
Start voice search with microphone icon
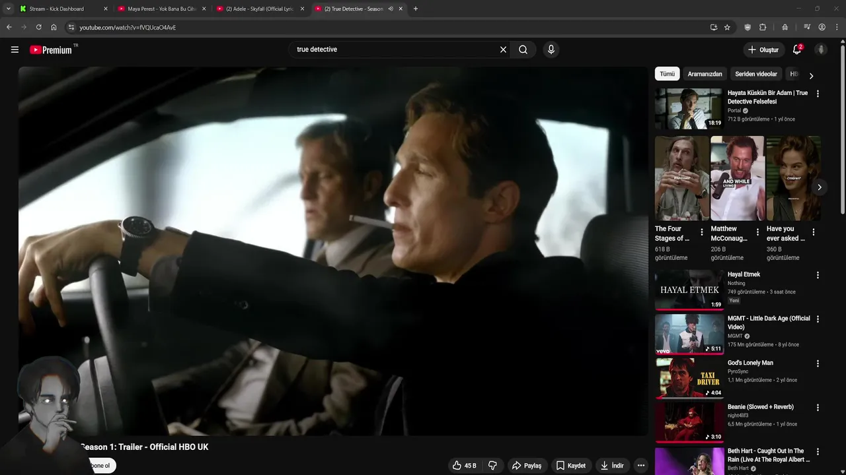pos(551,49)
